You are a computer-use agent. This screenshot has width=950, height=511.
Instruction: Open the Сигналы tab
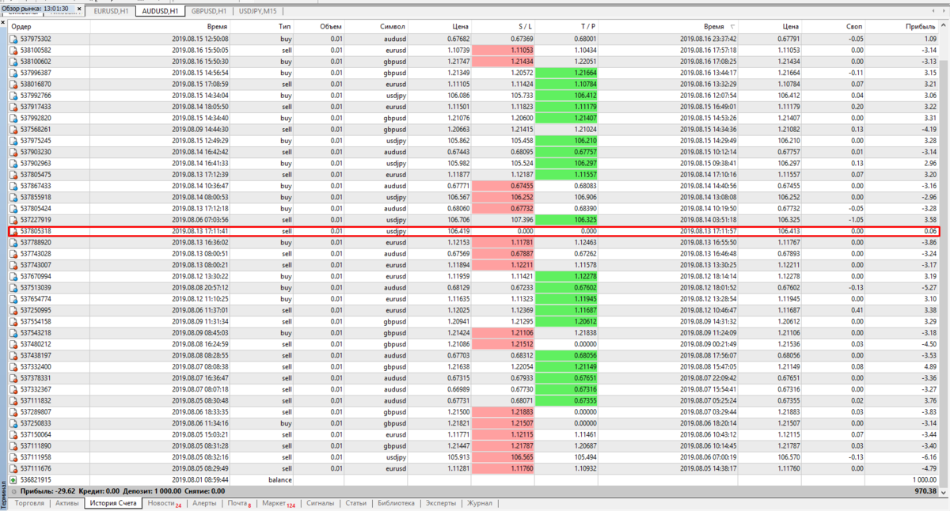tap(320, 503)
